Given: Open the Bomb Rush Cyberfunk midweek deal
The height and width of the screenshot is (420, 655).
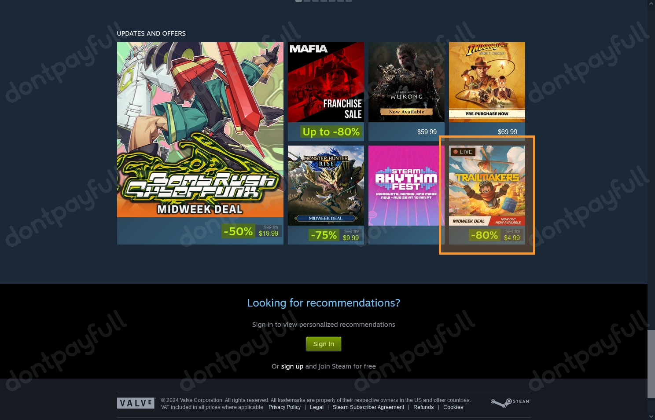Looking at the screenshot, I should coord(200,143).
